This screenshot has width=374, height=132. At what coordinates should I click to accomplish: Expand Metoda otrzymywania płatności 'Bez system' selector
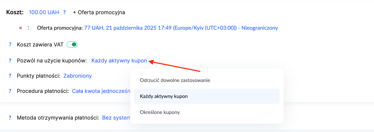coord(116,118)
